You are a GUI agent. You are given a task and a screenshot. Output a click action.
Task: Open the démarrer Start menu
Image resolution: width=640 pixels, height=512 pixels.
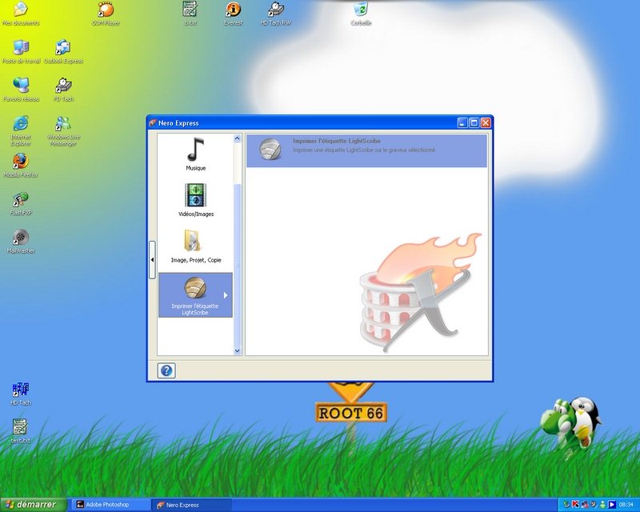coord(30,505)
